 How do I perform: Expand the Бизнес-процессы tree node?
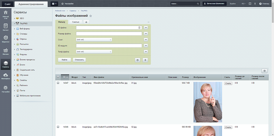(15, 60)
